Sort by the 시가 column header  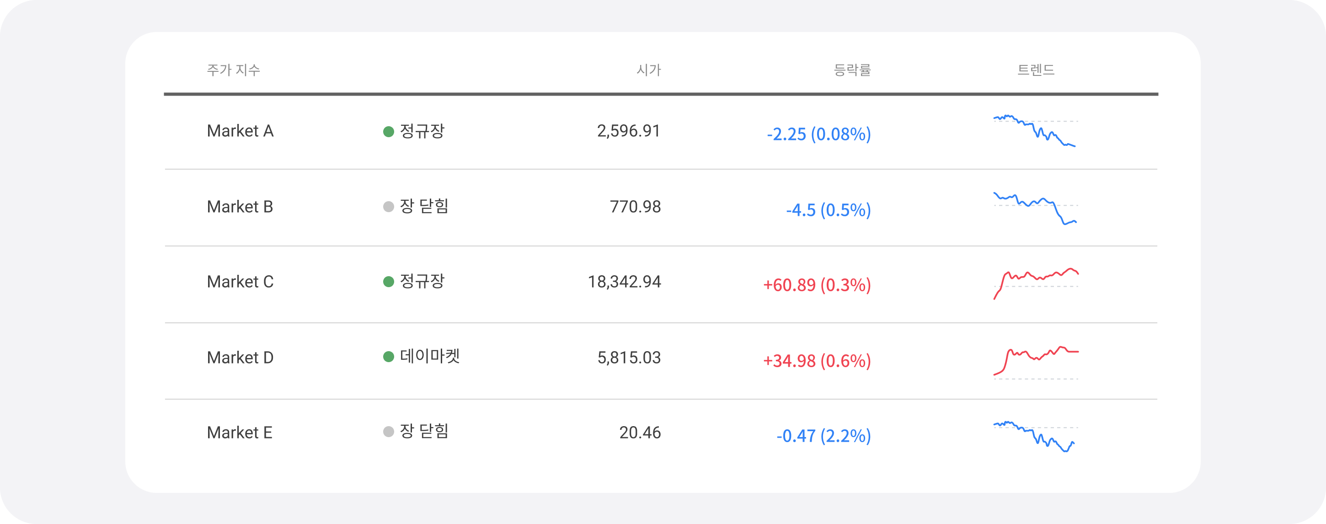click(x=648, y=70)
